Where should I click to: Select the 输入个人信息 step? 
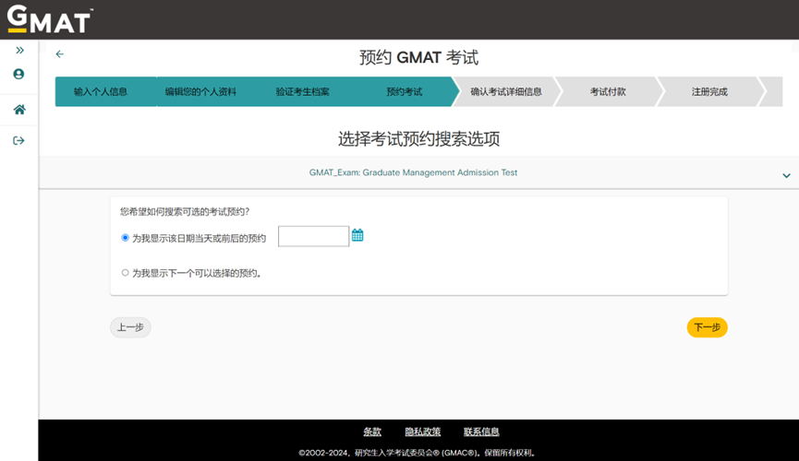(x=101, y=91)
